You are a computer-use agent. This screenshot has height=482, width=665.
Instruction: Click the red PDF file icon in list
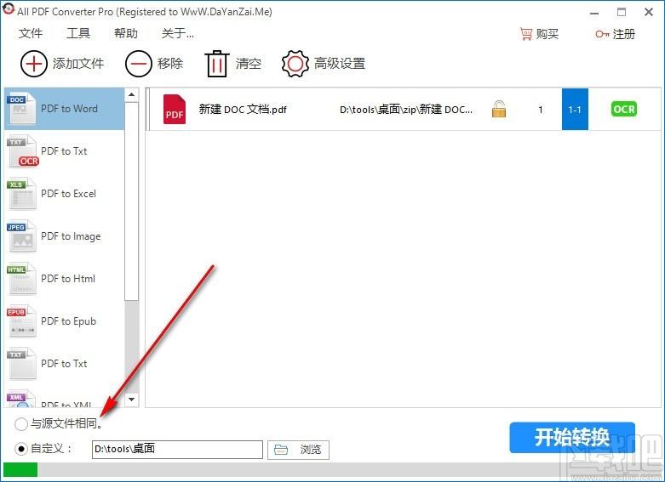pyautogui.click(x=175, y=110)
